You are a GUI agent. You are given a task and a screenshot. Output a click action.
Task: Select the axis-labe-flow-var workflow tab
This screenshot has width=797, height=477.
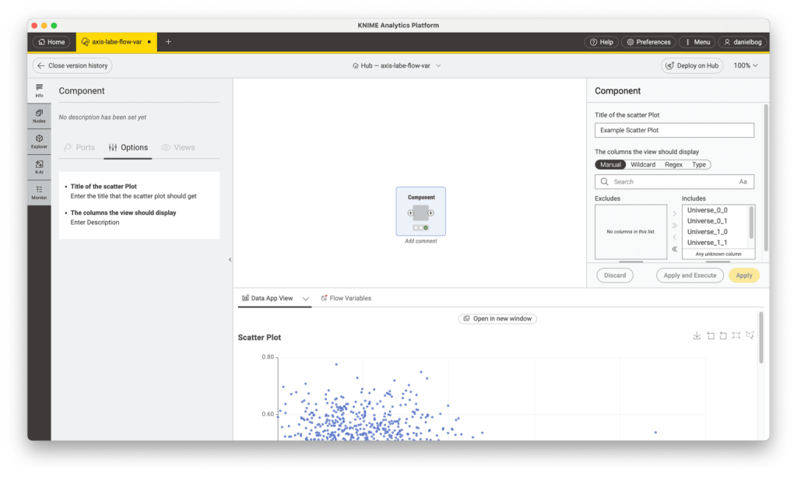pyautogui.click(x=116, y=42)
